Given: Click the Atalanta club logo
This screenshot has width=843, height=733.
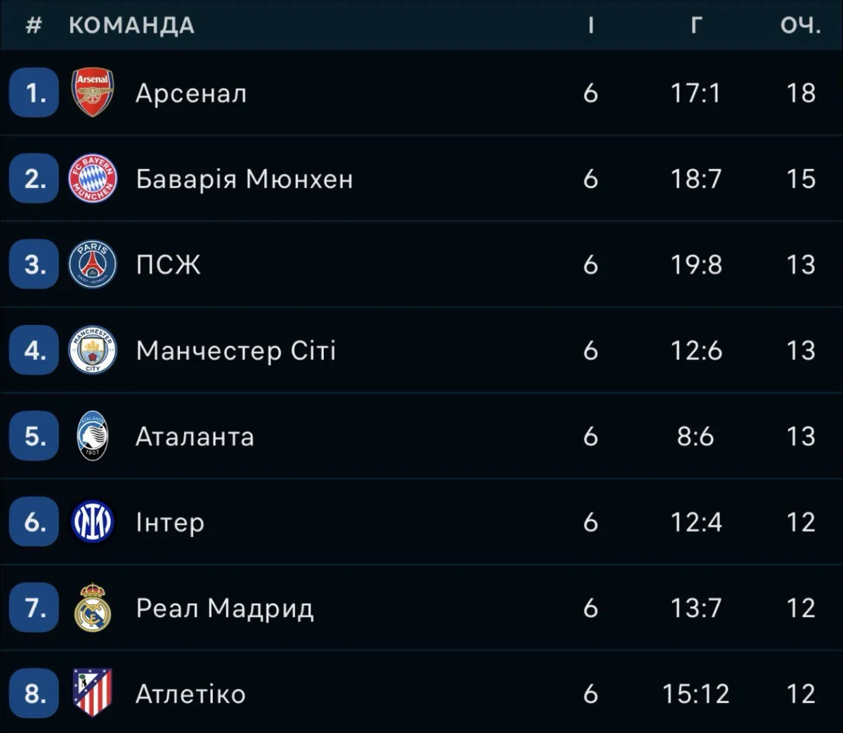Looking at the screenshot, I should tap(93, 436).
